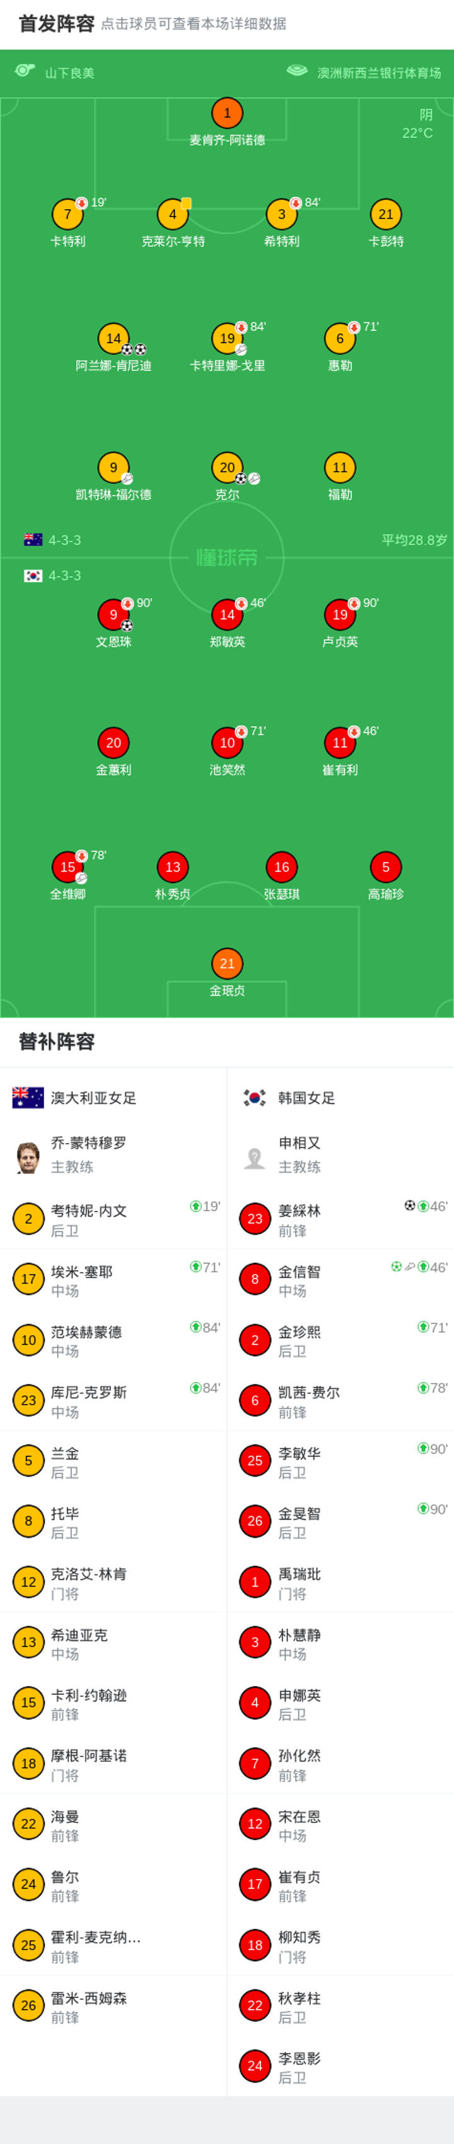Click the stadium icon by 澳洲新西兰银行体育场
Viewport: 454px width, 2144px height.
point(297,71)
